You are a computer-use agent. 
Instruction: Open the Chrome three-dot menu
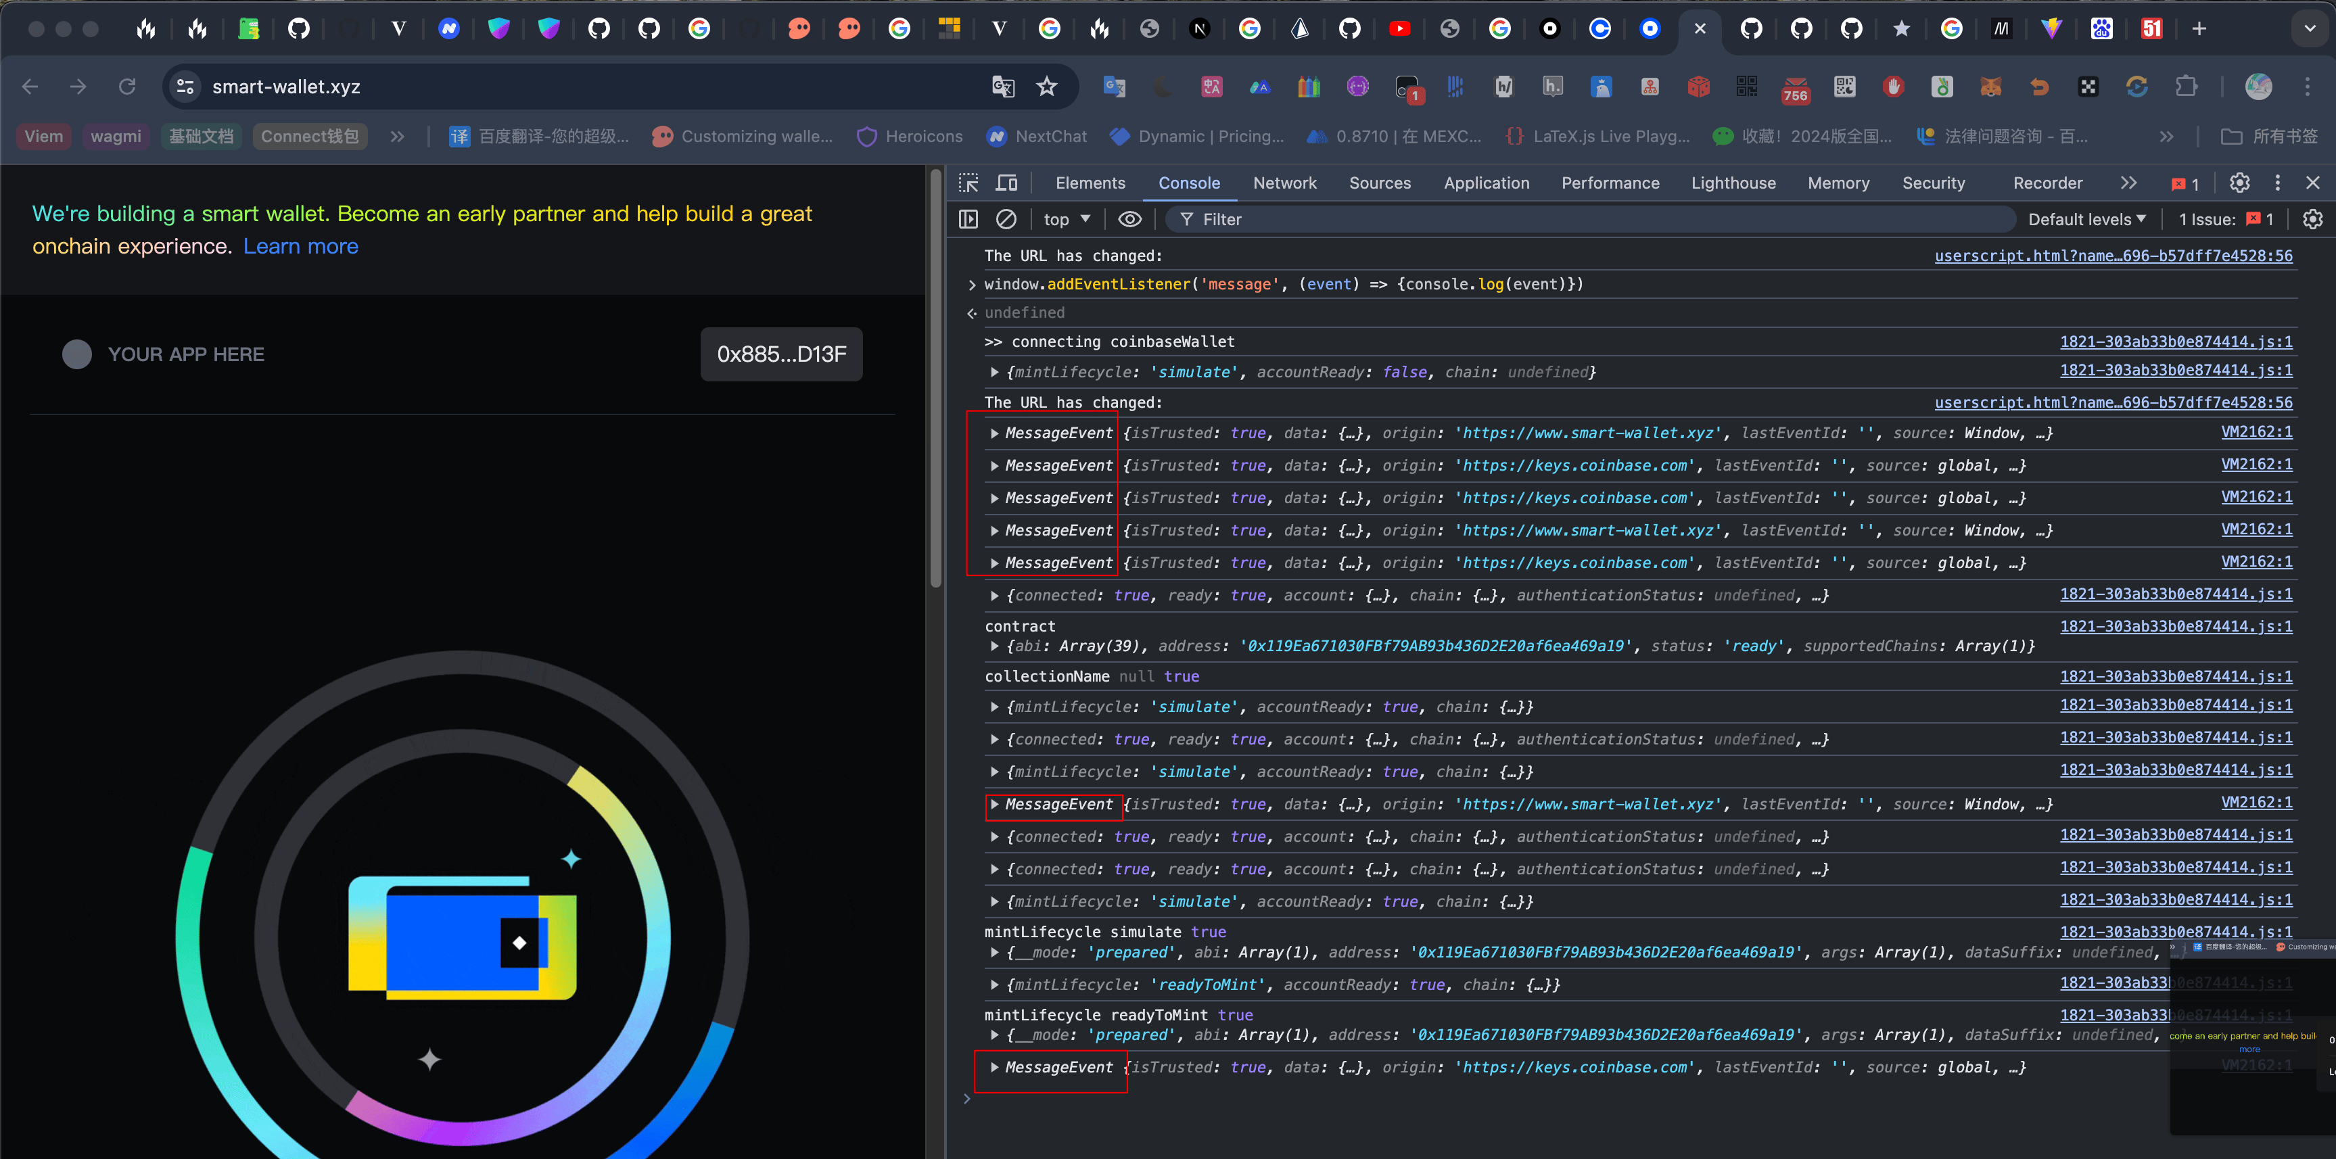[x=2307, y=86]
